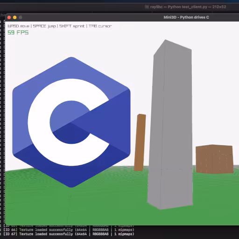Click the terminal title 'raylibc — Python test_client.py'
This screenshot has width=239, height=239.
[179, 7]
